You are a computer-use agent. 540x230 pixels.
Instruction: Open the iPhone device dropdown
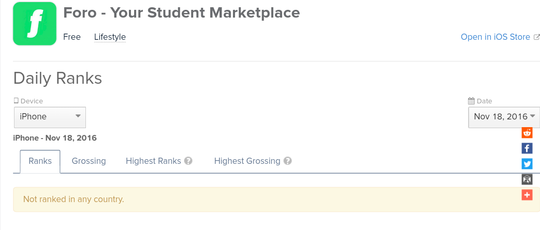point(50,117)
